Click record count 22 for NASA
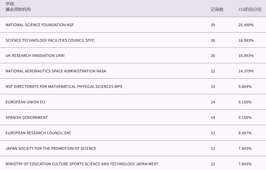The image size is (266, 170). coord(213,71)
